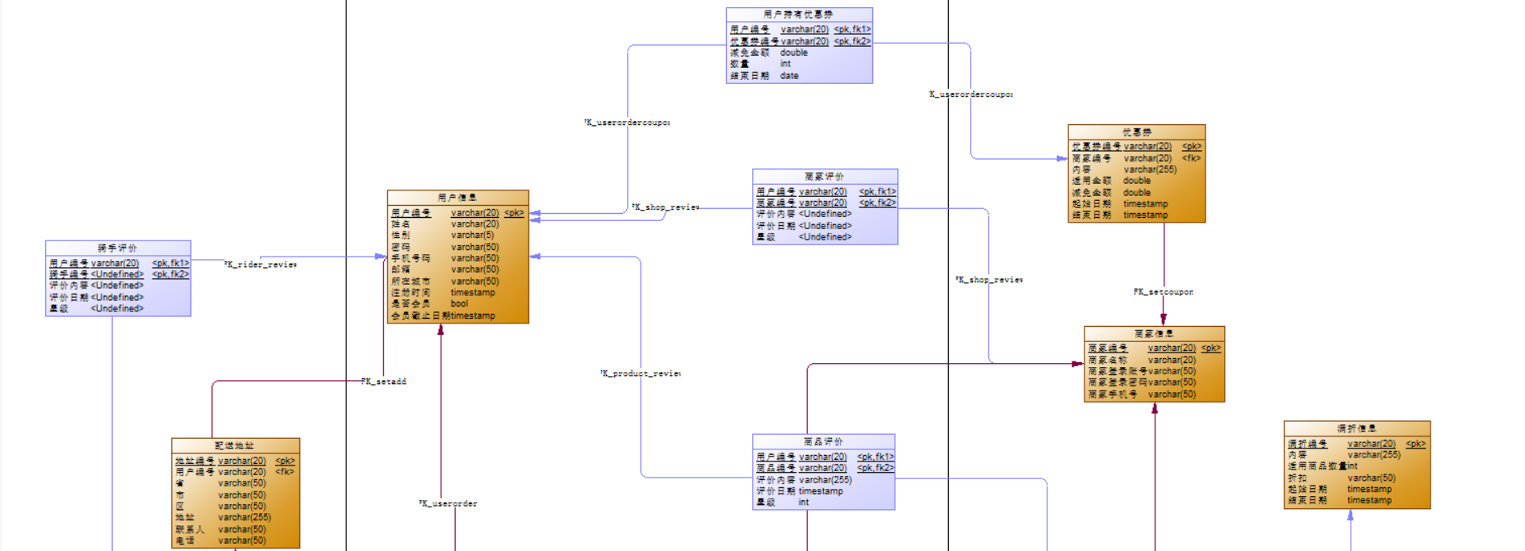Screen dimensions: 1525x551
Task: Select the 商家评价 table title
Action: click(825, 176)
